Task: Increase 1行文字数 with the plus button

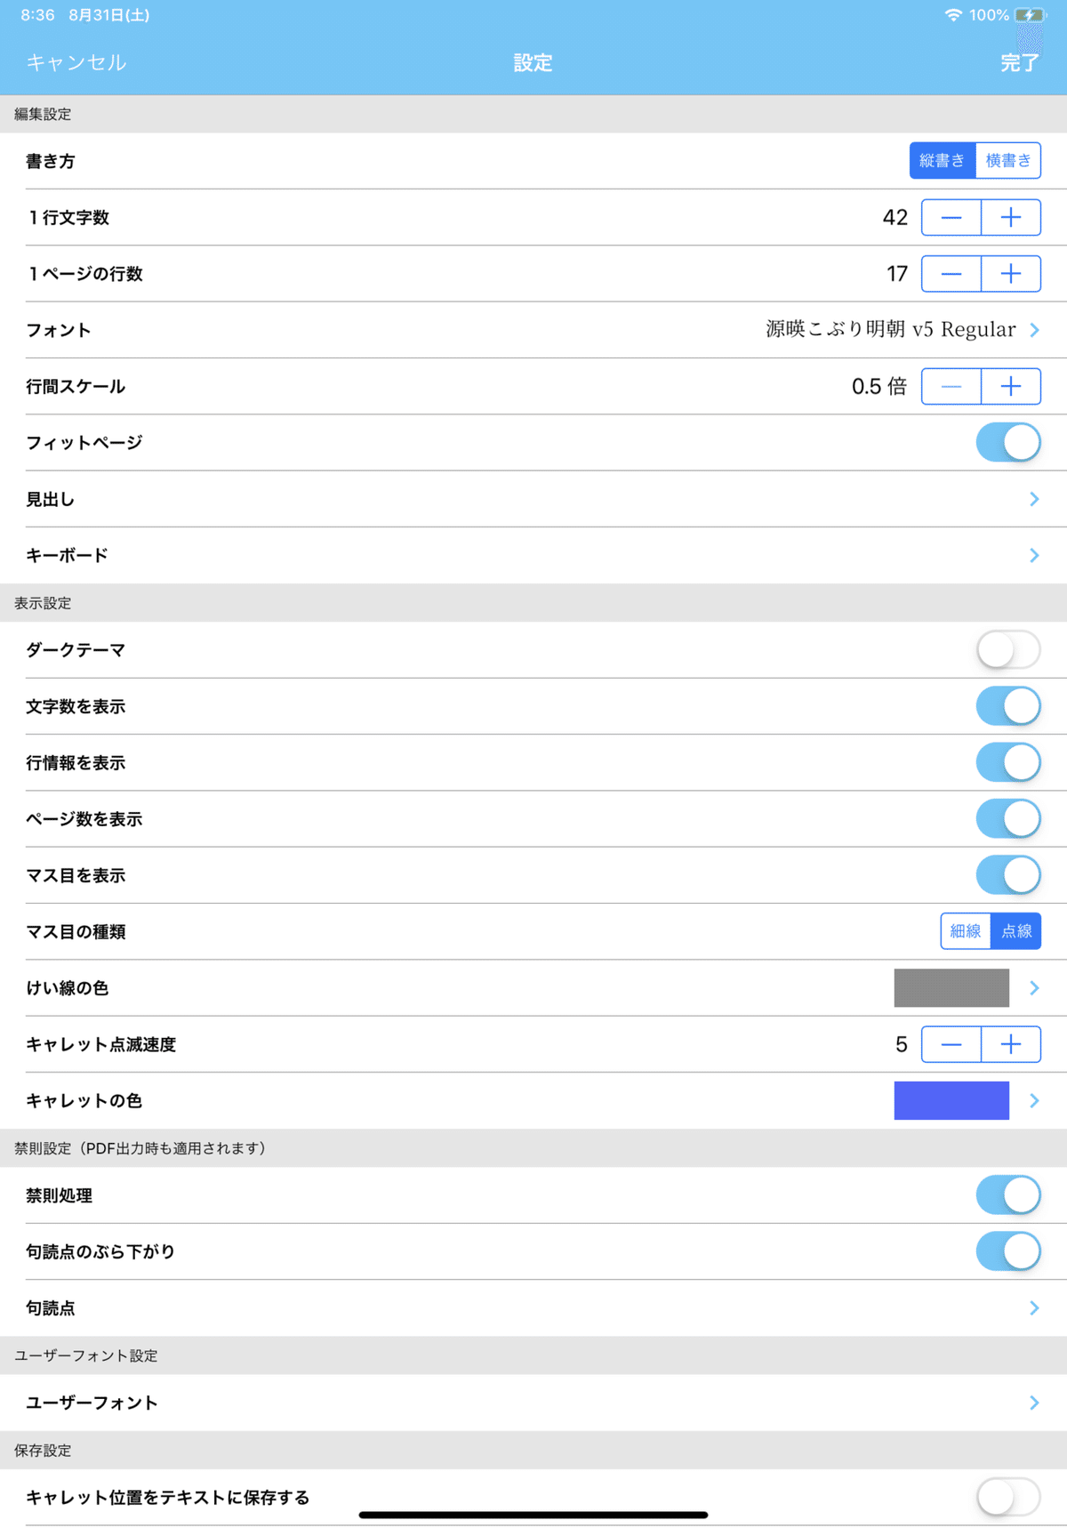Action: point(1011,218)
